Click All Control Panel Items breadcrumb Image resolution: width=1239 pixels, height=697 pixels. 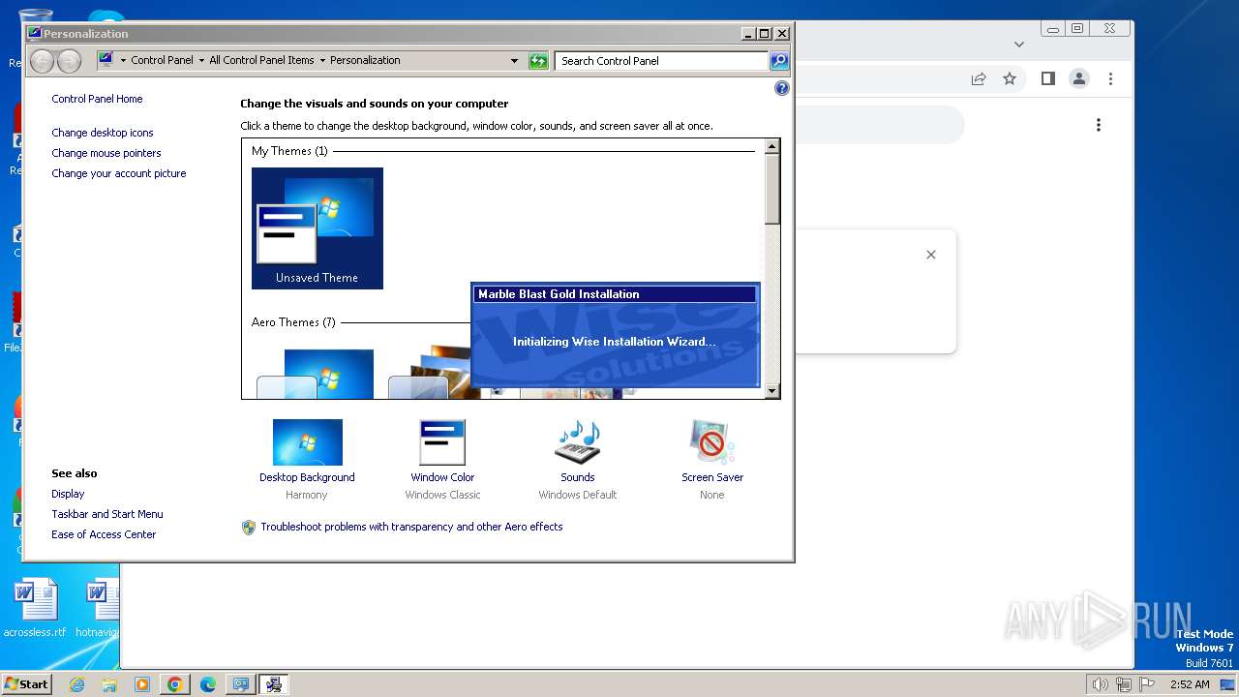(x=261, y=61)
